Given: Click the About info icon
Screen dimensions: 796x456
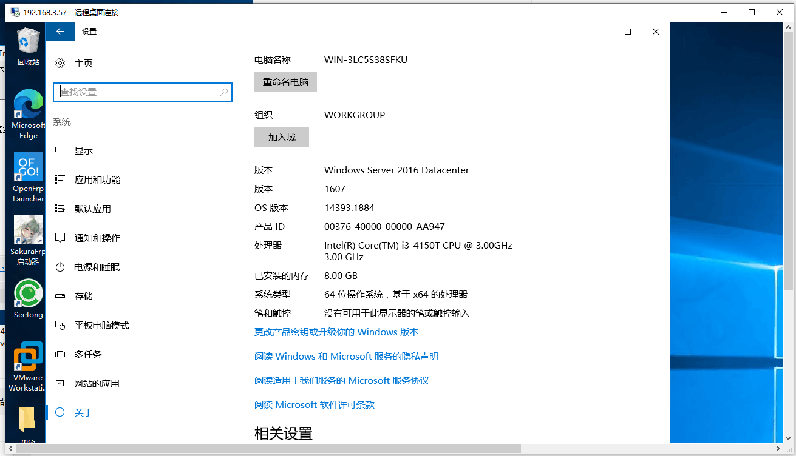Looking at the screenshot, I should [x=60, y=412].
